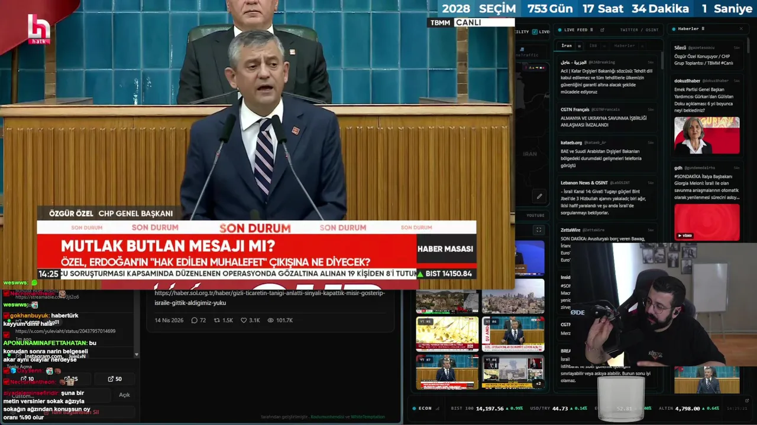Expand the YouTube grid to fullscreen

(x=539, y=230)
